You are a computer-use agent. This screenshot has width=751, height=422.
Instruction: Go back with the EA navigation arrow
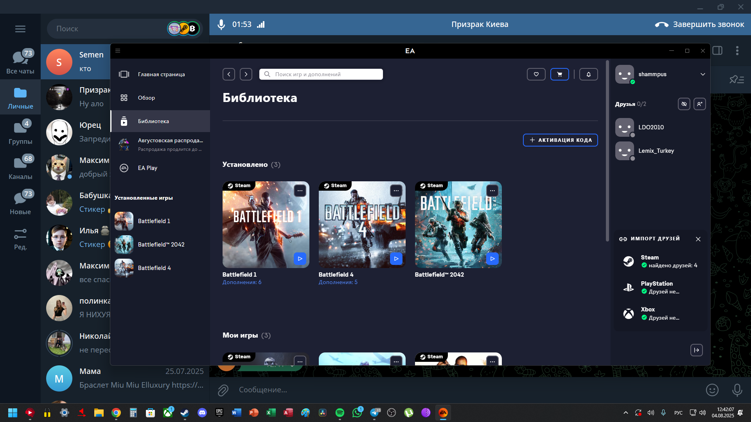click(x=229, y=74)
